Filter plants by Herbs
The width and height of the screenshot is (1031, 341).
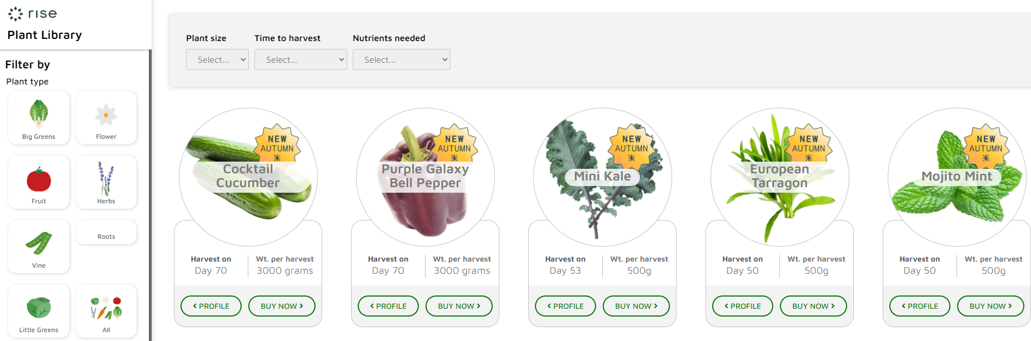point(106,182)
